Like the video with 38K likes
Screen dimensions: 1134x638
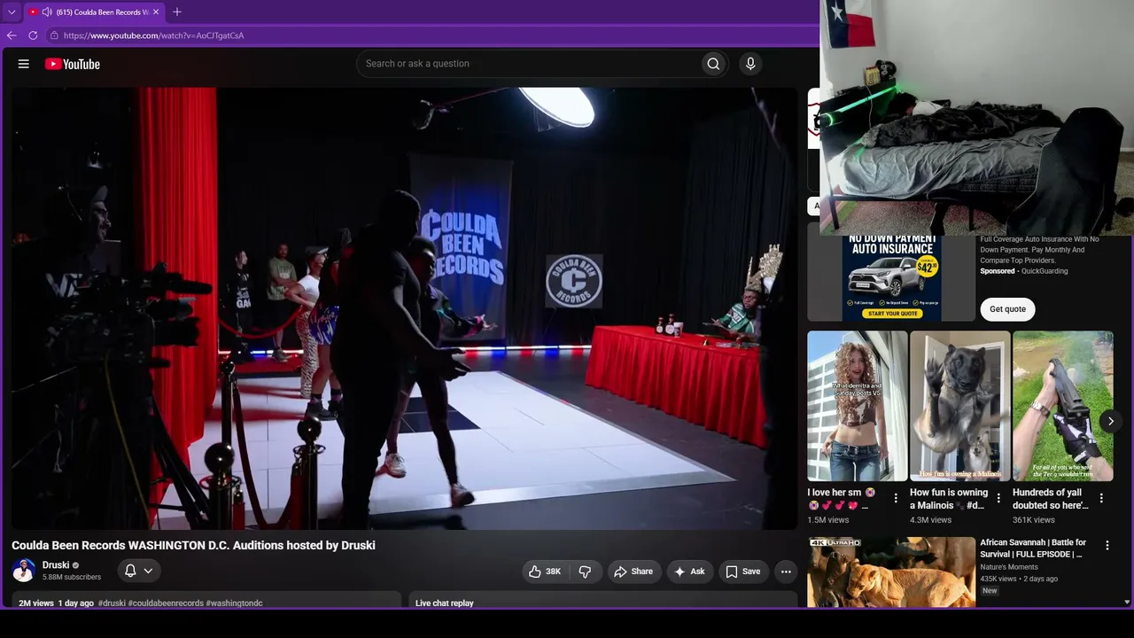click(545, 572)
